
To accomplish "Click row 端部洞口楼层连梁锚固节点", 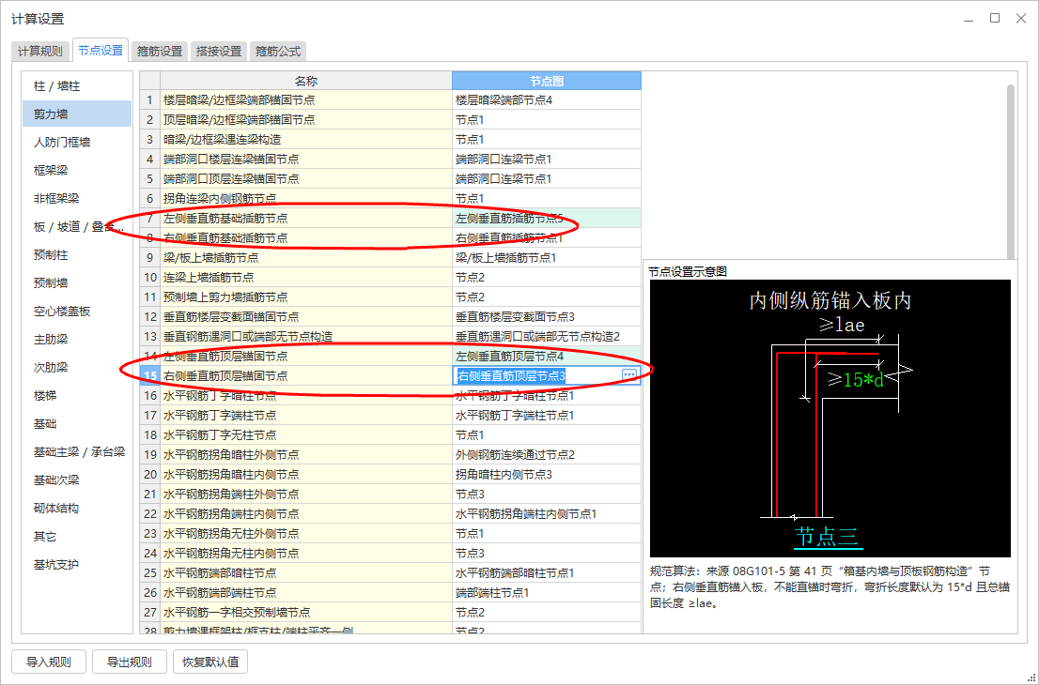I will click(x=306, y=159).
